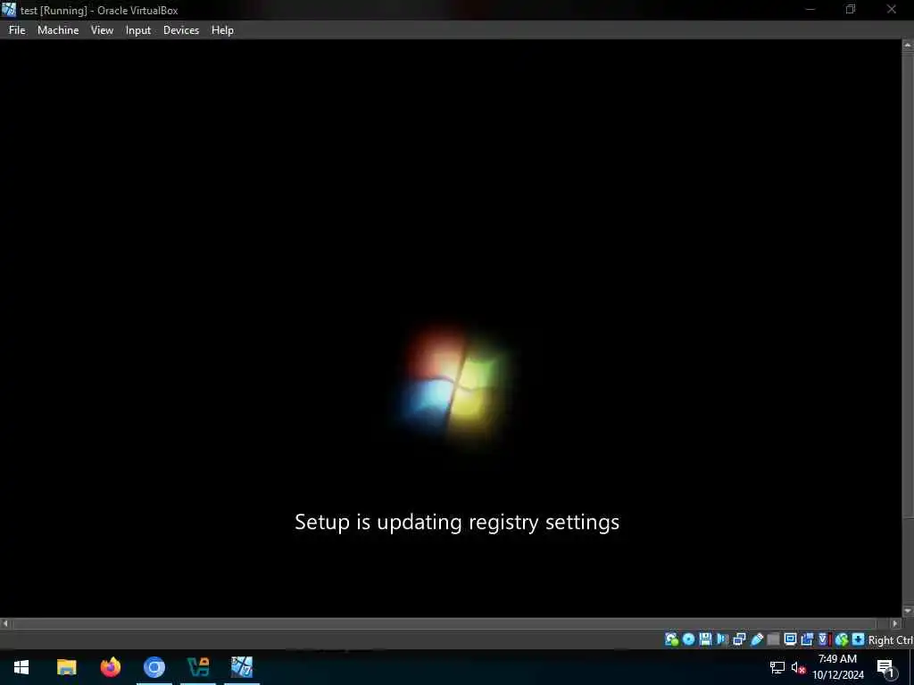Open the network tray icon
The height and width of the screenshot is (685, 914).
pos(777,667)
